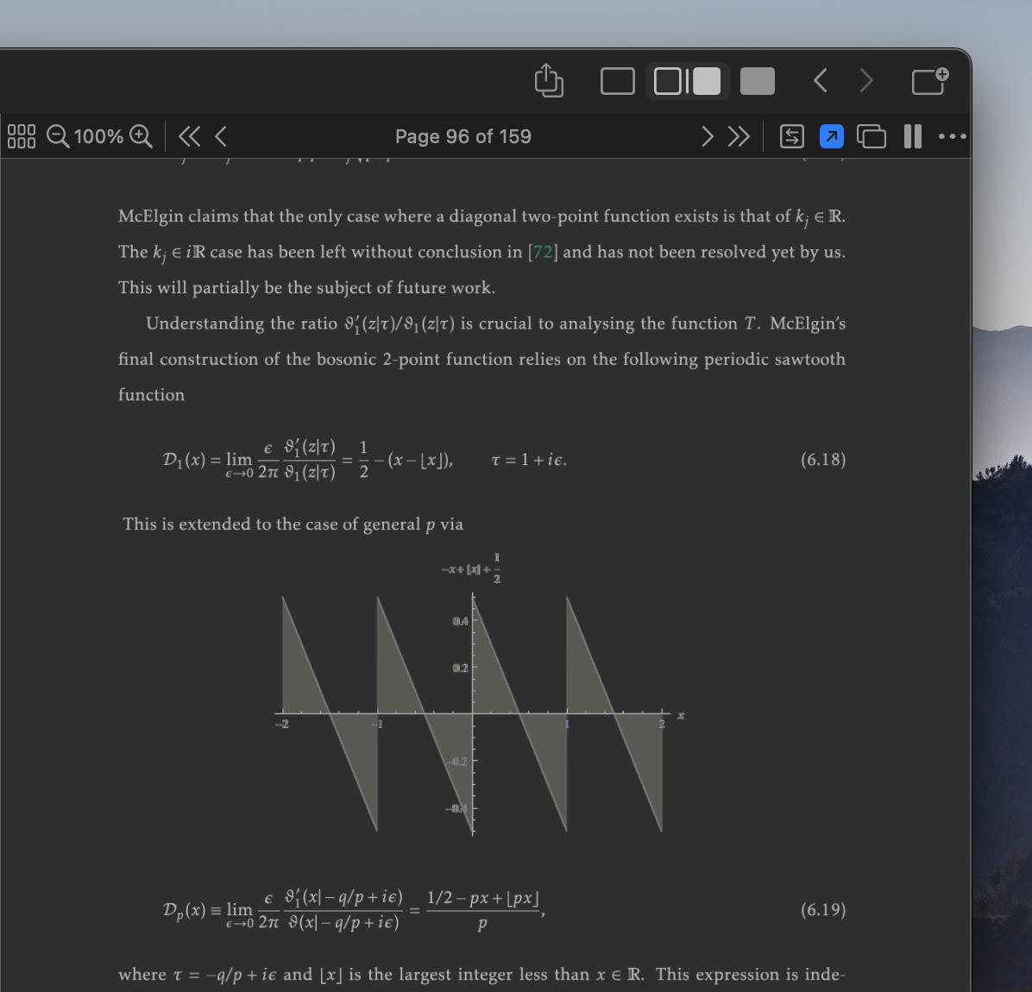Image resolution: width=1032 pixels, height=992 pixels.
Task: Follow the green citation link [72]
Action: click(x=543, y=252)
